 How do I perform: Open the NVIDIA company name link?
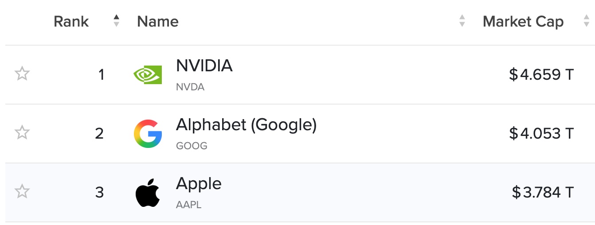pos(204,66)
